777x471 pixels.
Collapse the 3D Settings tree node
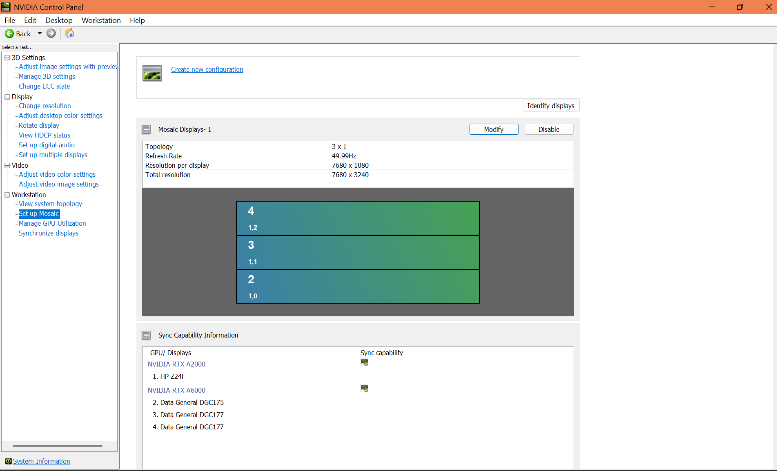click(7, 58)
